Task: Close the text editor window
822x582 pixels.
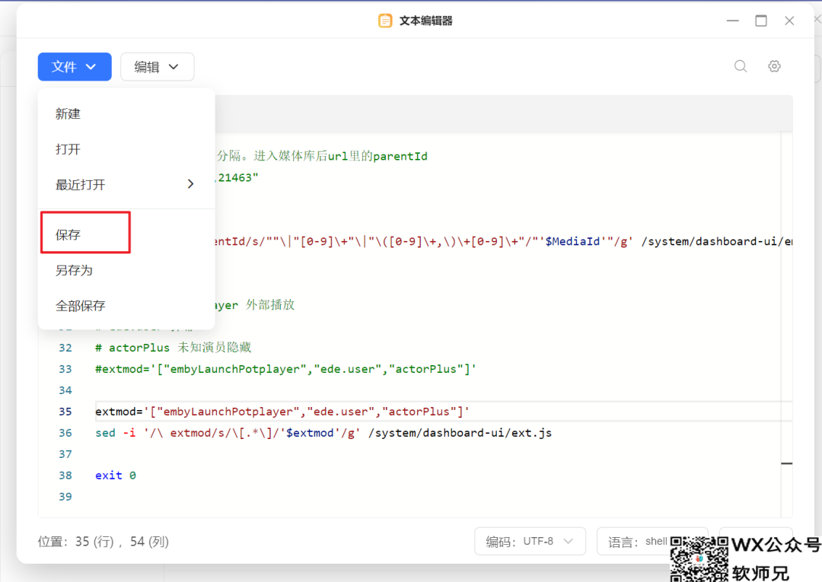Action: point(789,21)
